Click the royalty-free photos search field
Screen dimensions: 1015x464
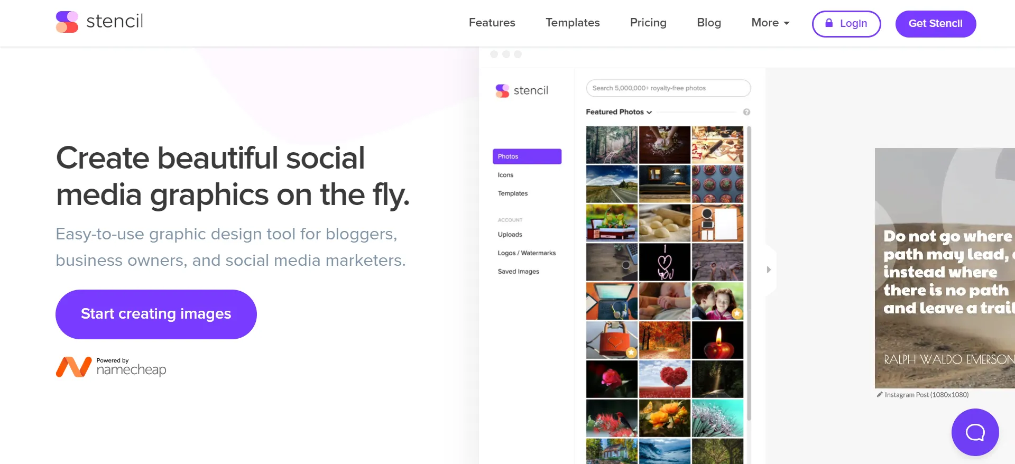tap(668, 88)
